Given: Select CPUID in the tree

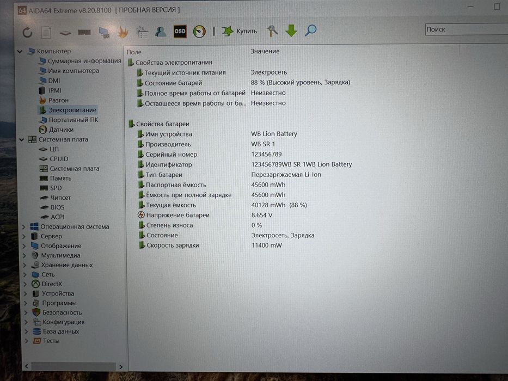Looking at the screenshot, I should [x=54, y=159].
